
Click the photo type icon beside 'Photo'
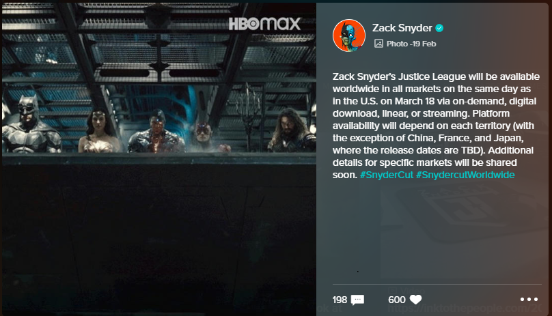coord(378,44)
